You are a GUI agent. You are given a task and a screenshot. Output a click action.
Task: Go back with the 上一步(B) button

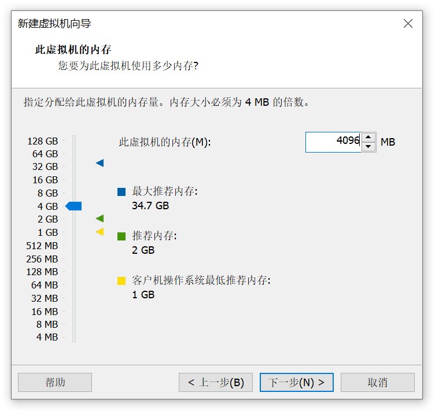(x=216, y=382)
